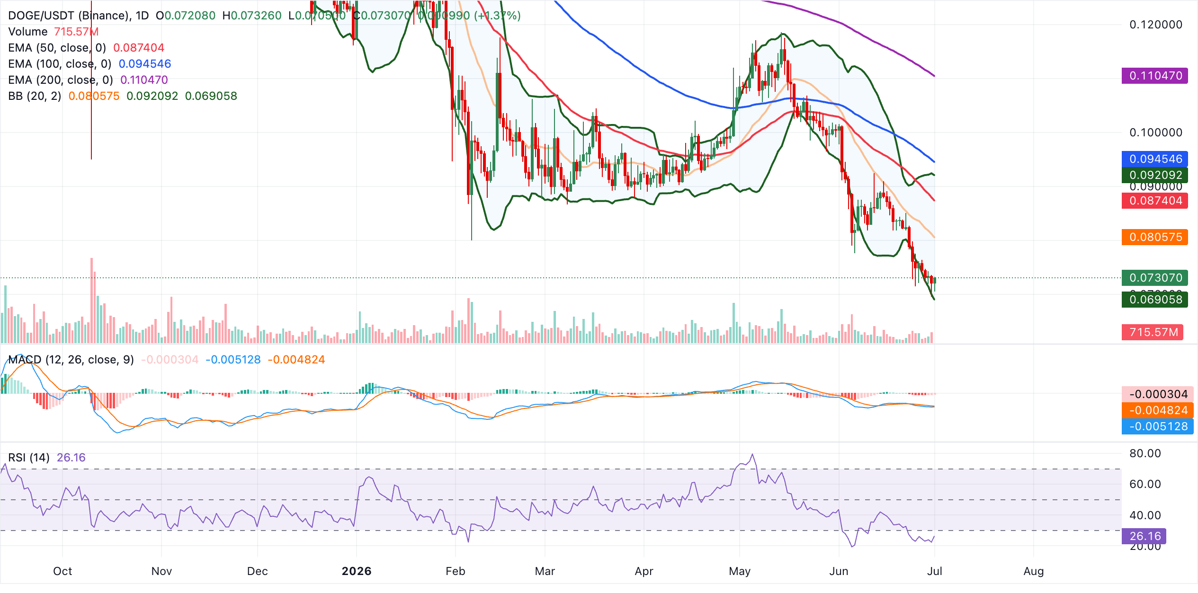Click the 715.57M volume axis label
Viewport: 1198px width, 593px height.
[1153, 332]
